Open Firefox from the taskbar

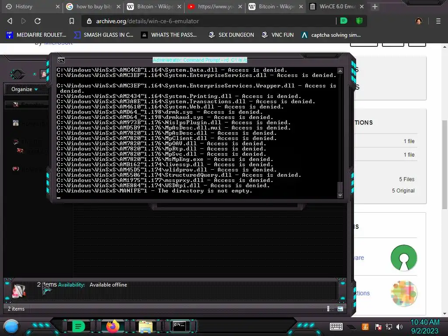tap(112, 326)
